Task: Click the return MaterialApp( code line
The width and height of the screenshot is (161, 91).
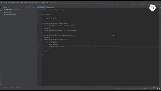Action: (x=51, y=41)
